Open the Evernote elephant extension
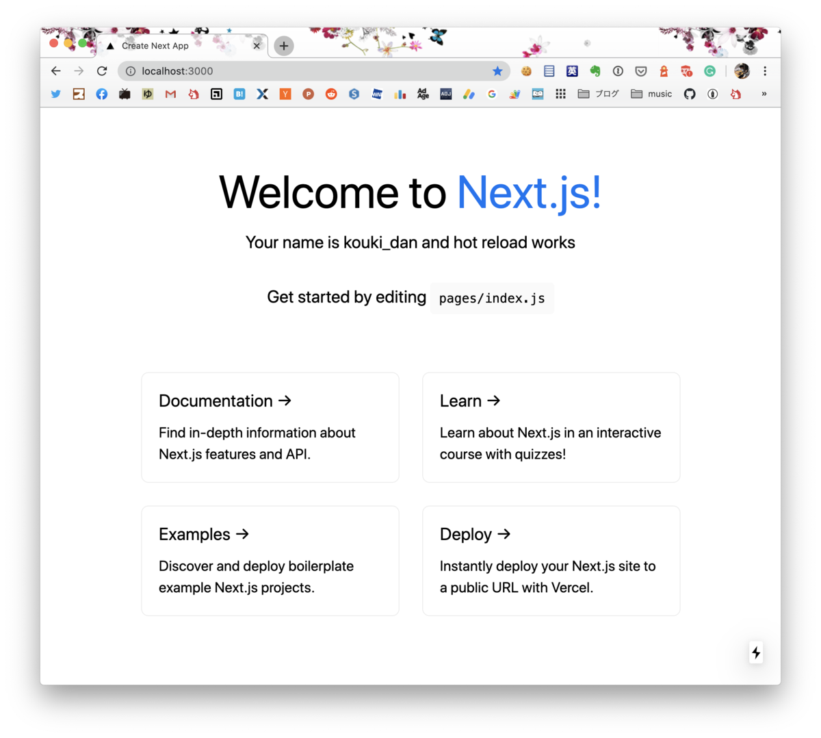Screen dimensions: 821x738 [x=595, y=71]
